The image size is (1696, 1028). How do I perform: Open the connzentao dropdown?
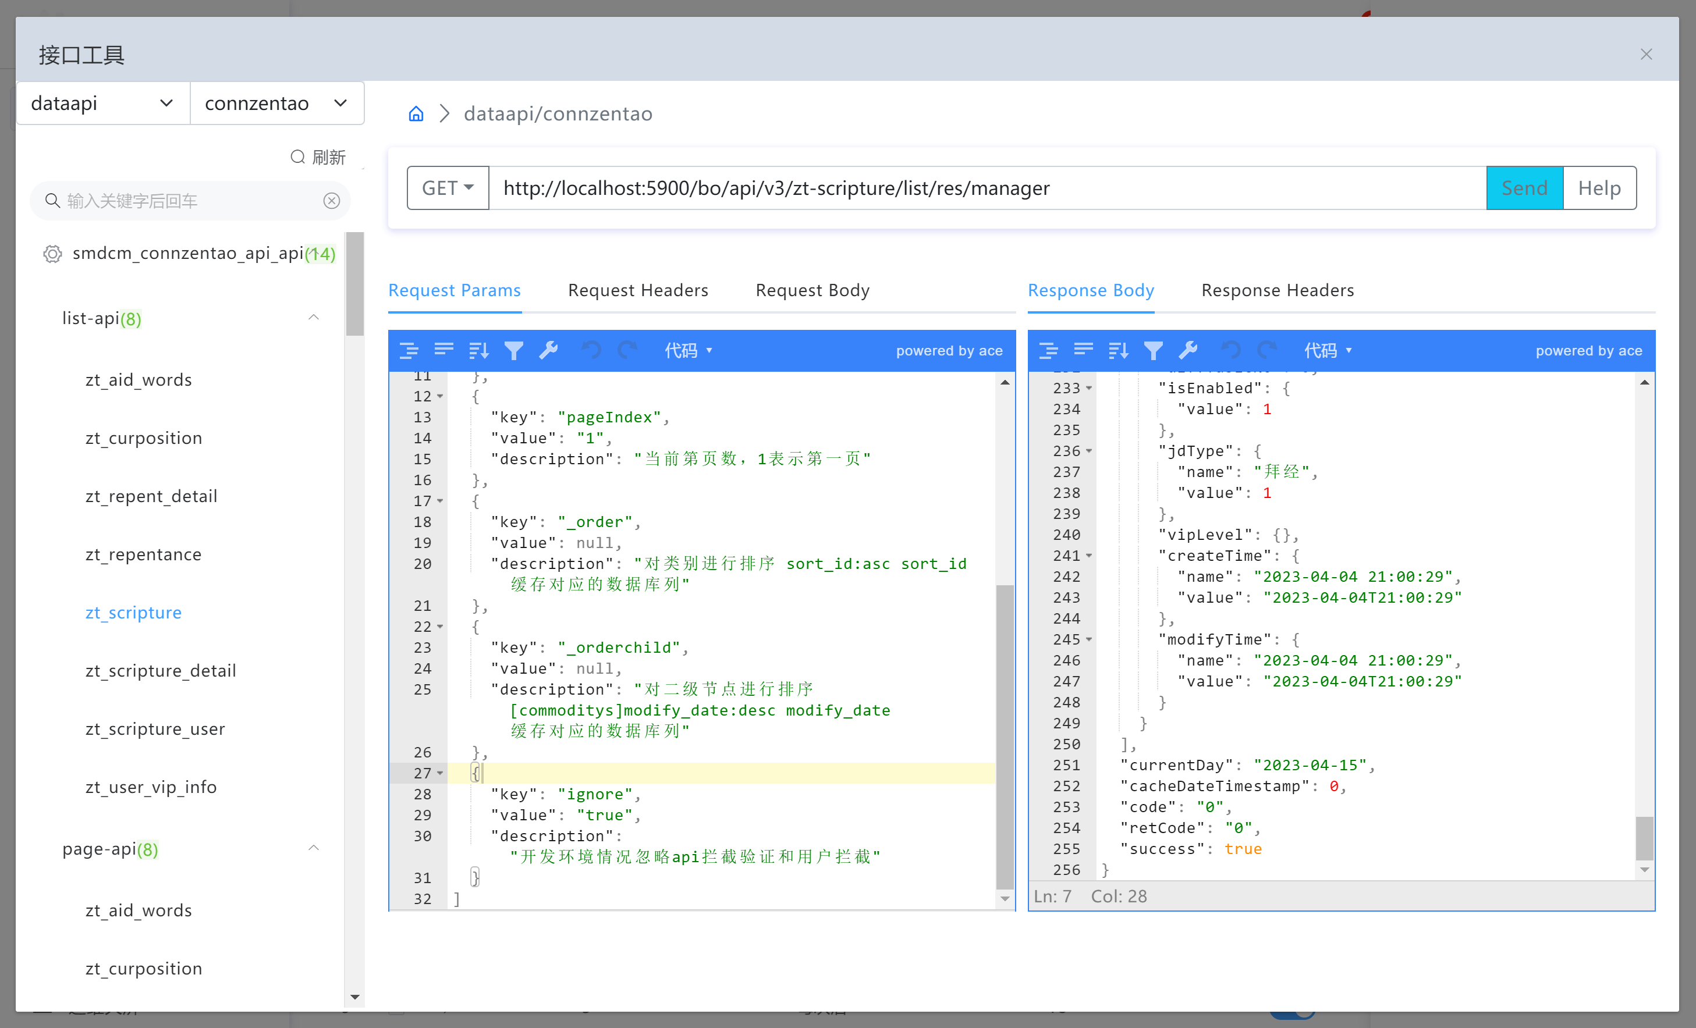276,103
